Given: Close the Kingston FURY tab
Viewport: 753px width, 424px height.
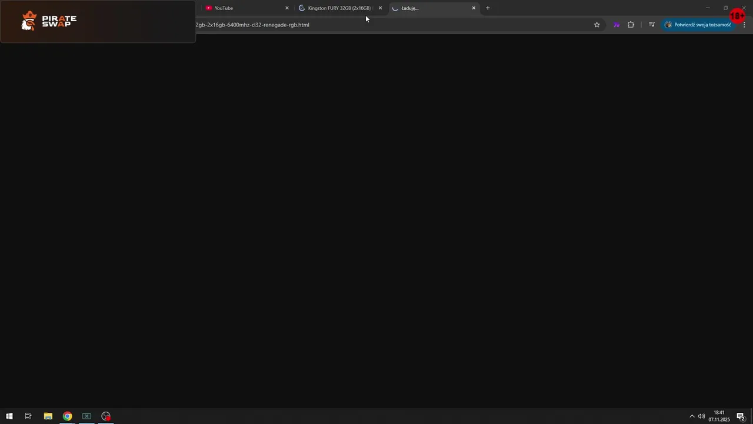Looking at the screenshot, I should coord(380,8).
